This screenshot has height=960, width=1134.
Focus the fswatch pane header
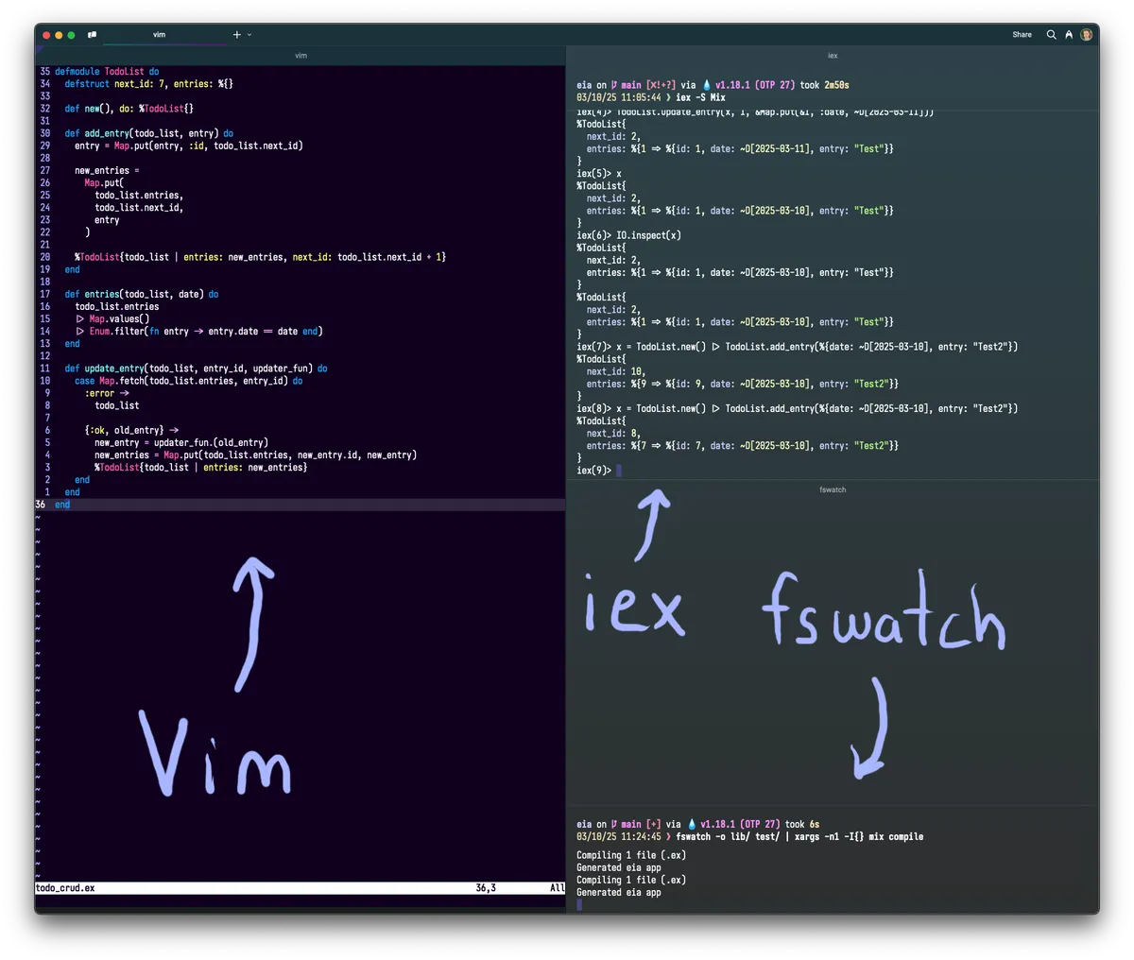(x=833, y=489)
